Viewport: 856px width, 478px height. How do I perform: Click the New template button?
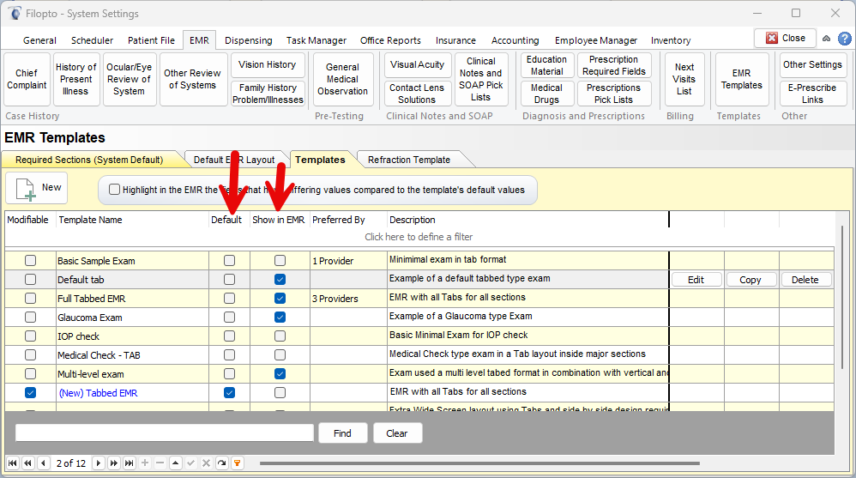(37, 189)
